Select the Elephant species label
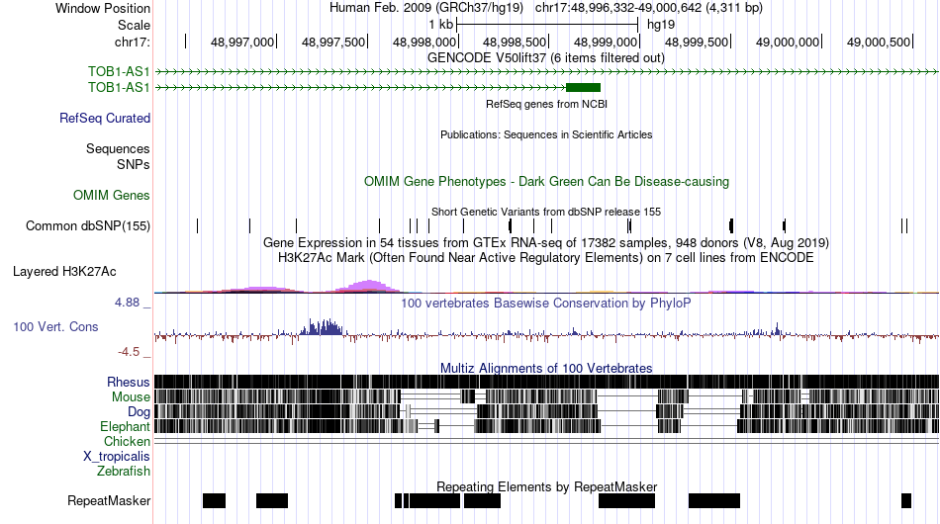The height and width of the screenshot is (524, 940). point(125,426)
